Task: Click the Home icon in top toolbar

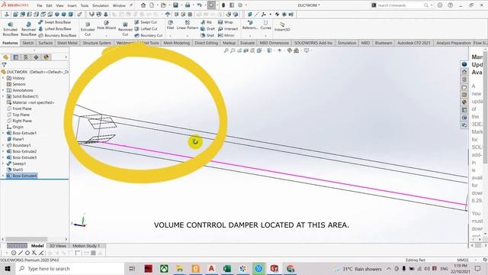Action: coord(143,5)
